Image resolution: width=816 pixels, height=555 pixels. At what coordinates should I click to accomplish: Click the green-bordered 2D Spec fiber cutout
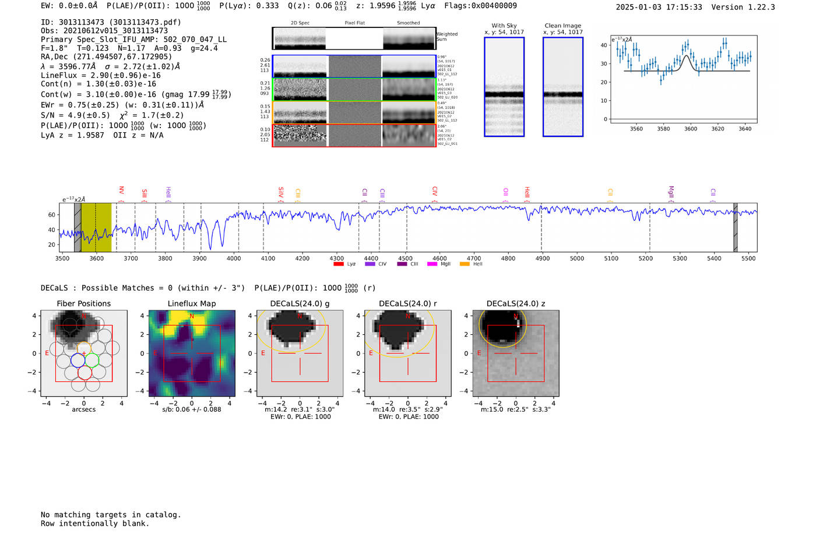[x=301, y=90]
